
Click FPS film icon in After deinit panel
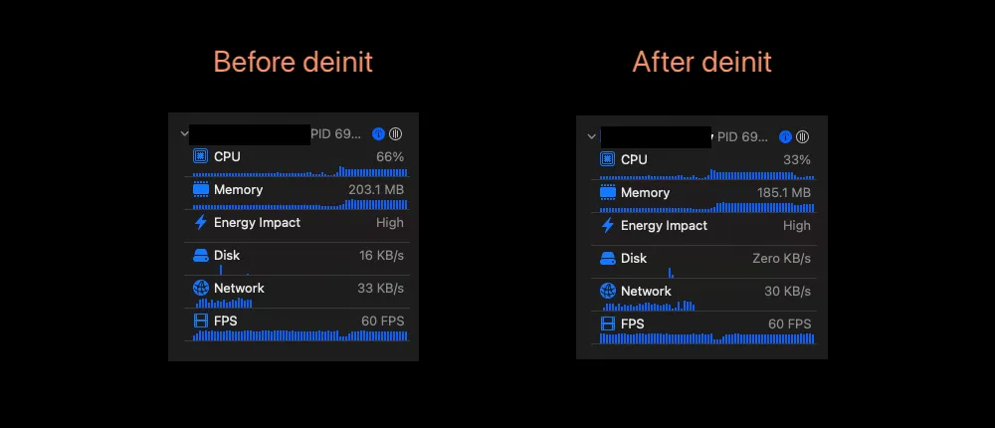tap(608, 323)
